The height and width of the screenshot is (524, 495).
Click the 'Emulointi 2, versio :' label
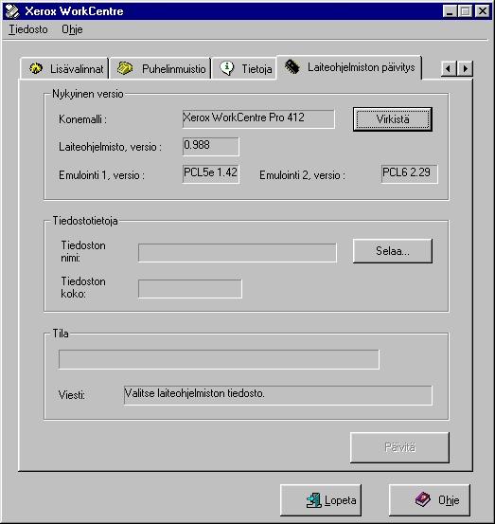click(303, 174)
